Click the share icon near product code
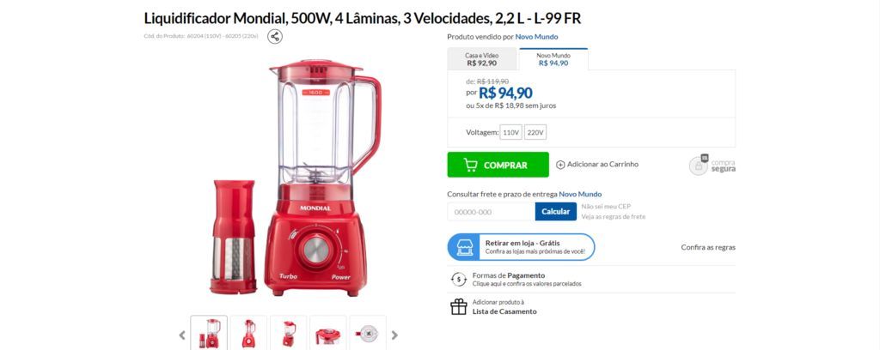 coord(274,37)
